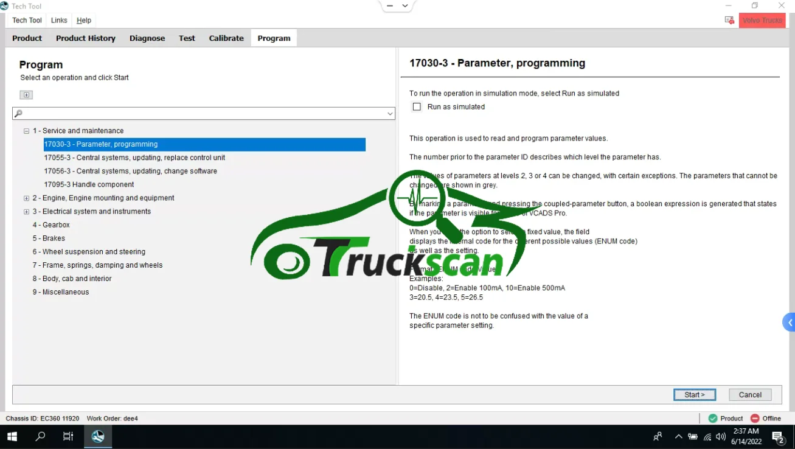Select 8 - Body, cab and interior
Screen dimensions: 795x449
72,279
